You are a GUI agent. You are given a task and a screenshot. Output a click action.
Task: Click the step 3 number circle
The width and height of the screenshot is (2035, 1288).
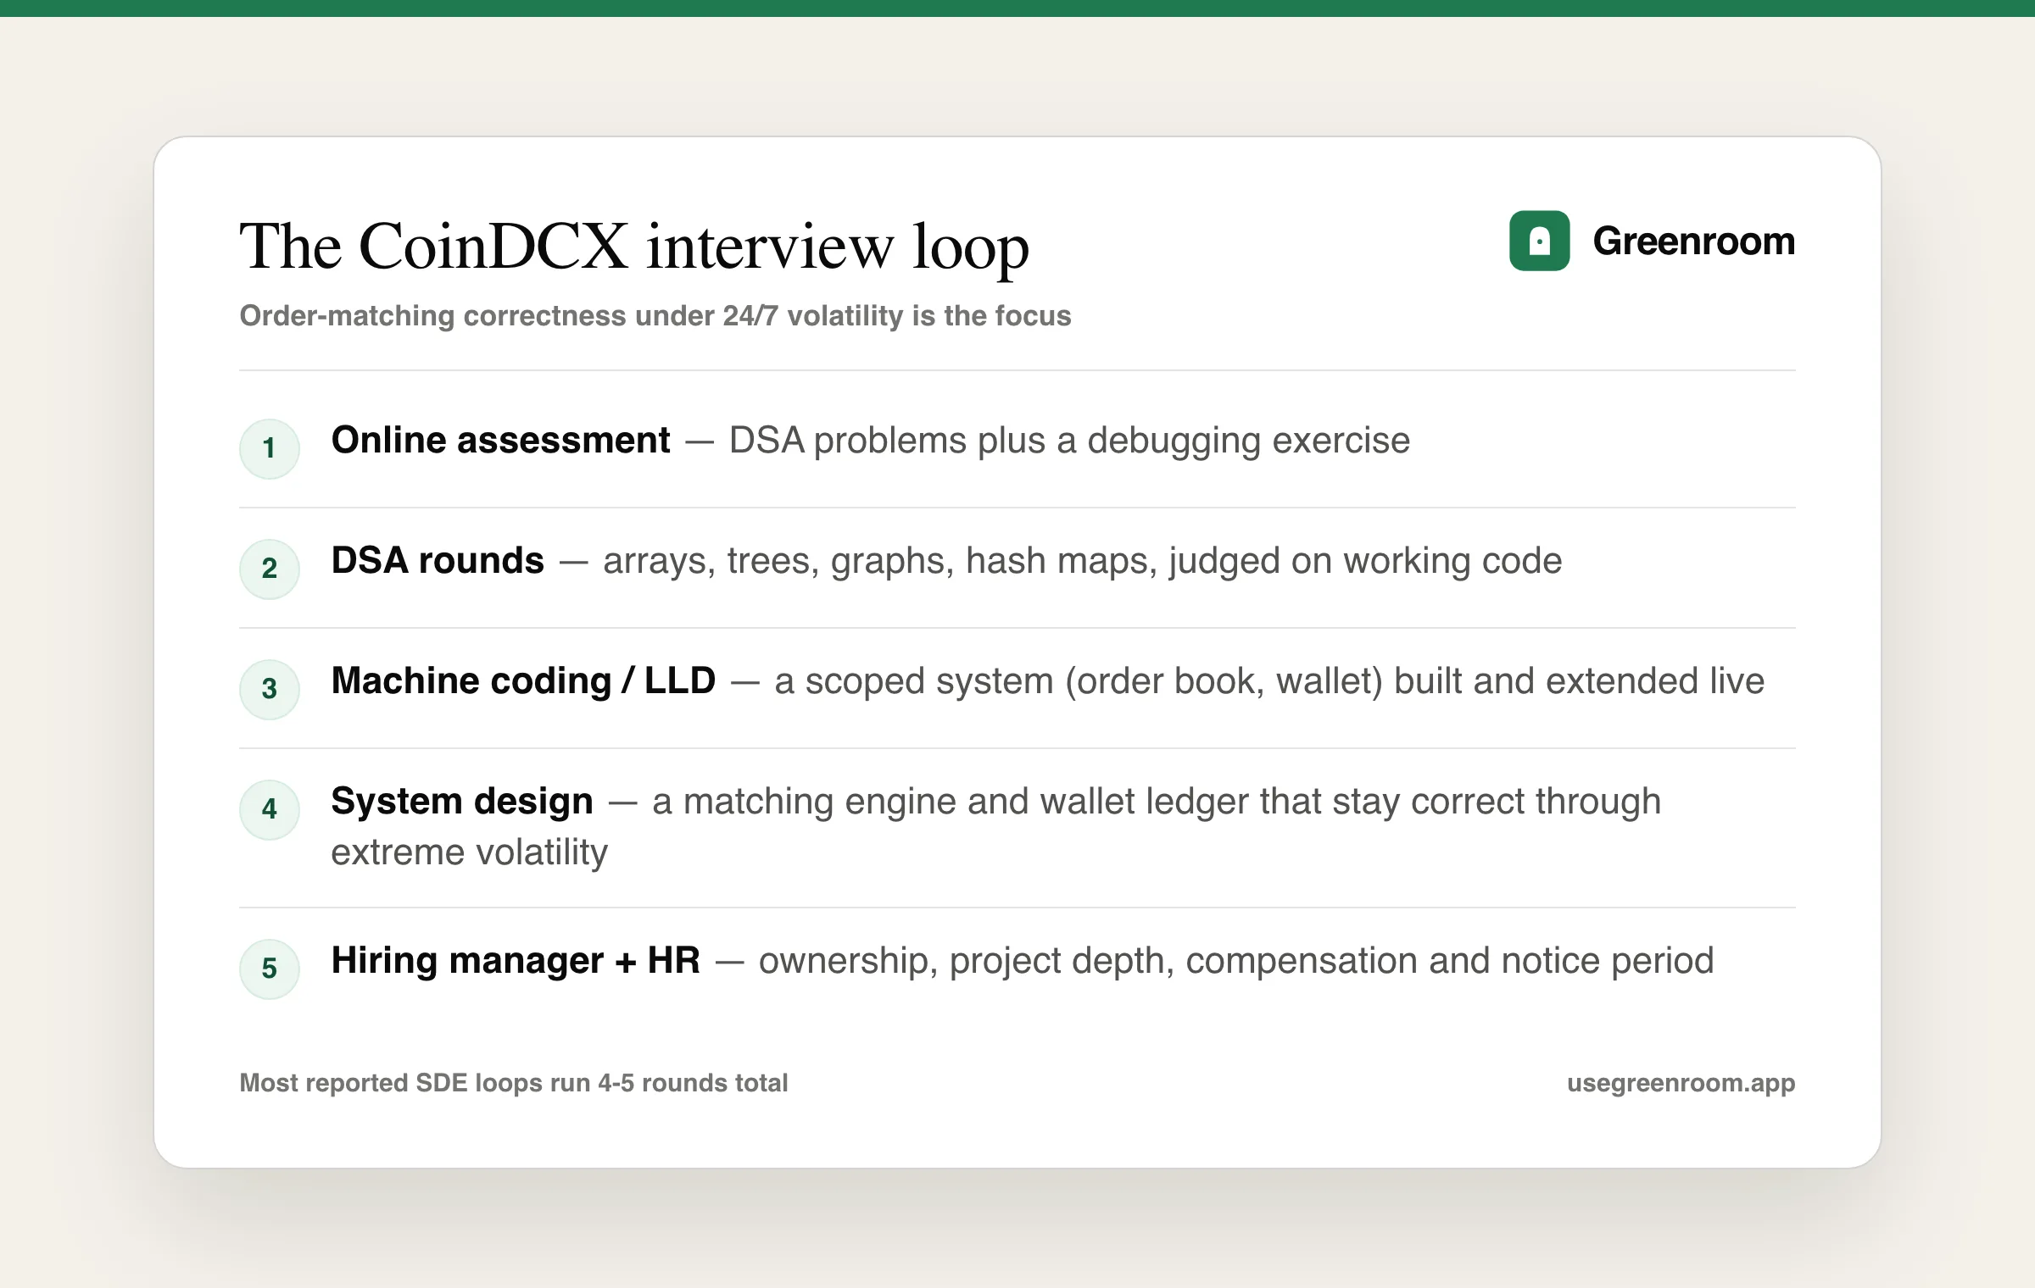(270, 689)
